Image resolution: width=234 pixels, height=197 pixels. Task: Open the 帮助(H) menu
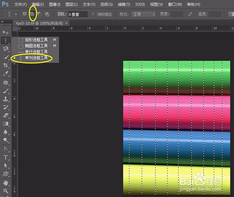tap(194, 4)
